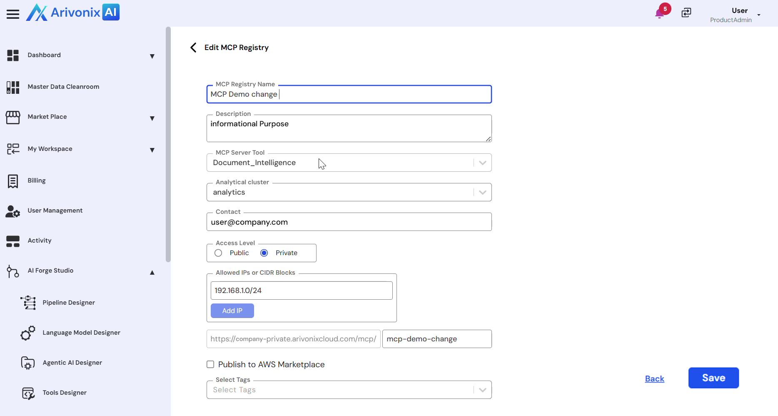Click the Pipeline Designer icon
This screenshot has height=416, width=778.
(x=28, y=303)
